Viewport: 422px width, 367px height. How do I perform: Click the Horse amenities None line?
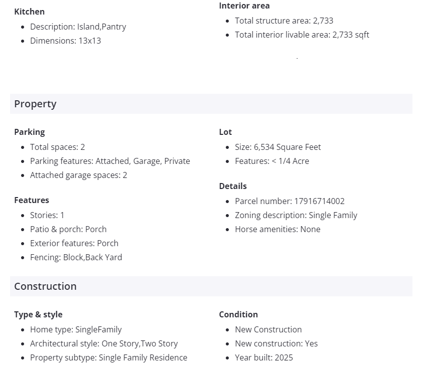(277, 229)
